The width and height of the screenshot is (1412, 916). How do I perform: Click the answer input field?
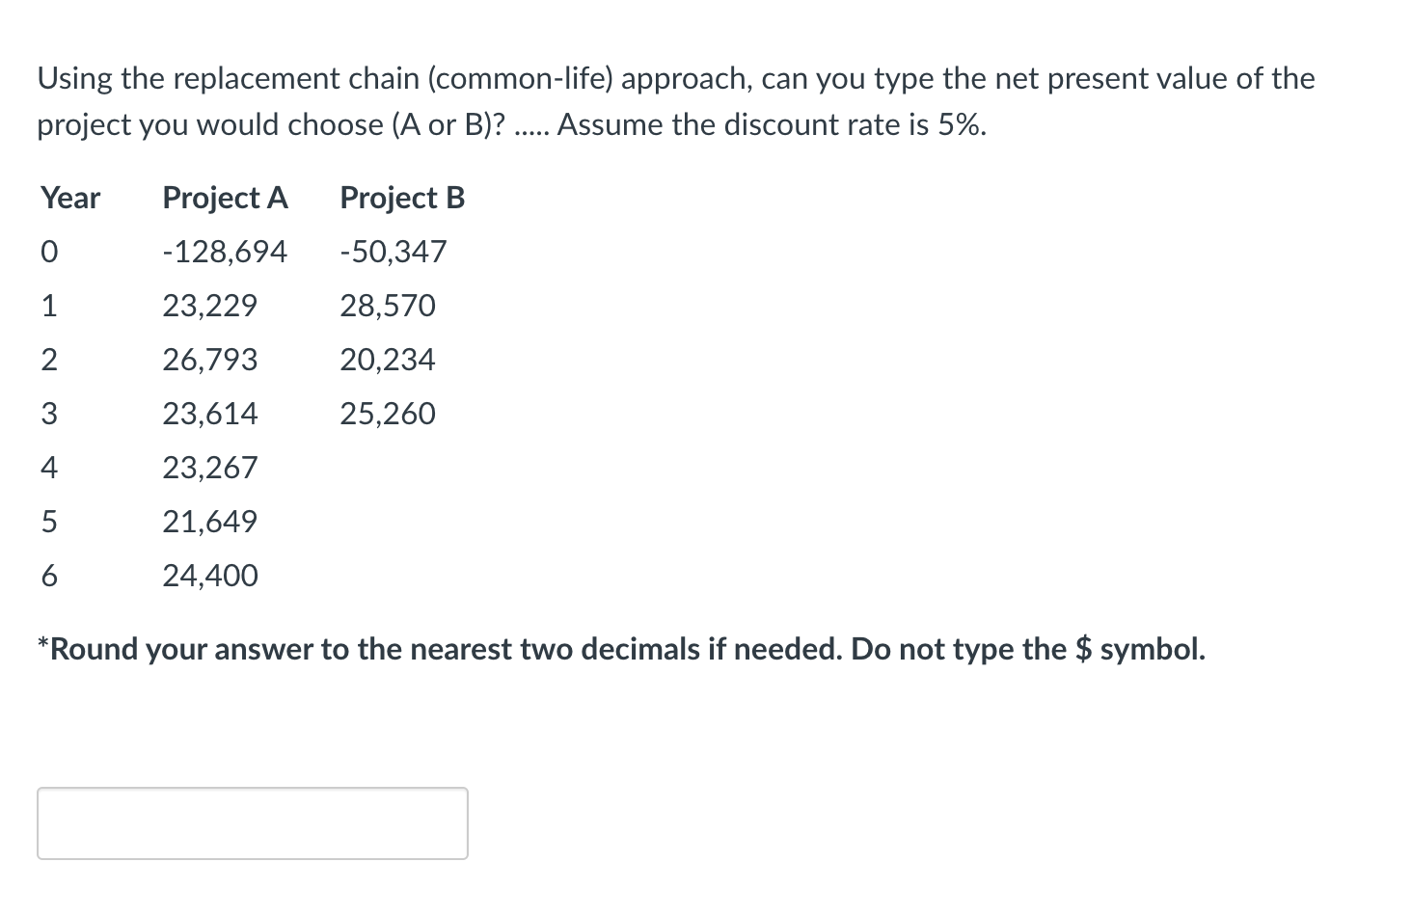point(251,822)
